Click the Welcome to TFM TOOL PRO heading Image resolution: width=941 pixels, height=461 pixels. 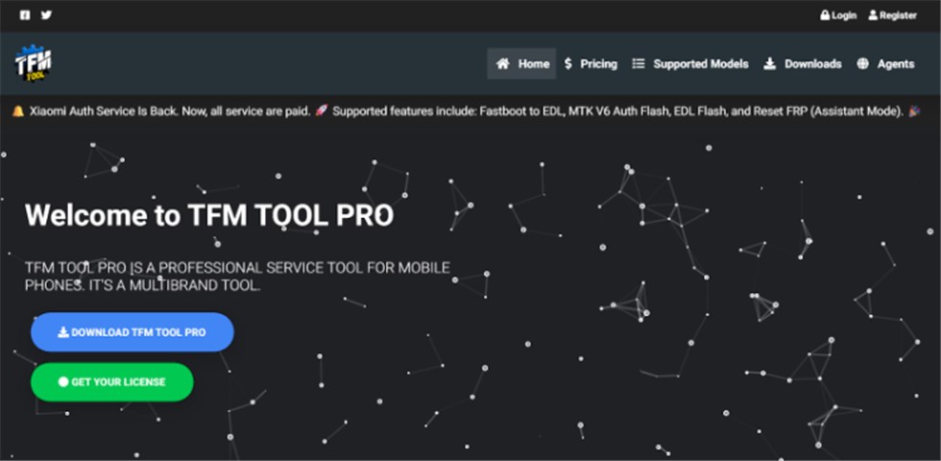point(209,215)
